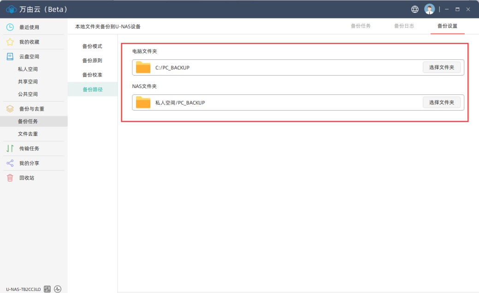
Task: Click the 万由云 cloud logo icon
Action: click(11, 9)
